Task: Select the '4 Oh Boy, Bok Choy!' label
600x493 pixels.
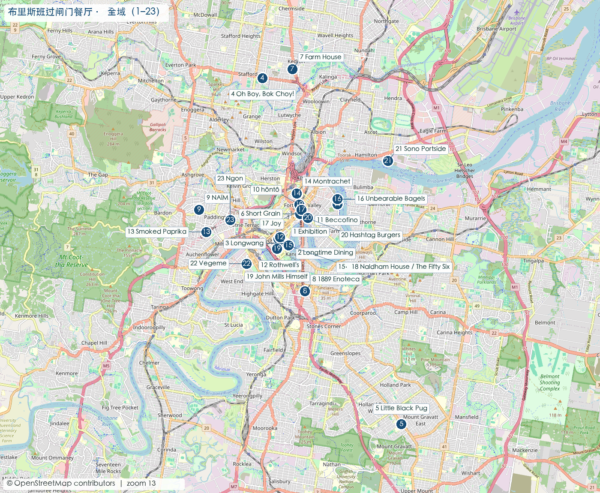Action: click(262, 94)
